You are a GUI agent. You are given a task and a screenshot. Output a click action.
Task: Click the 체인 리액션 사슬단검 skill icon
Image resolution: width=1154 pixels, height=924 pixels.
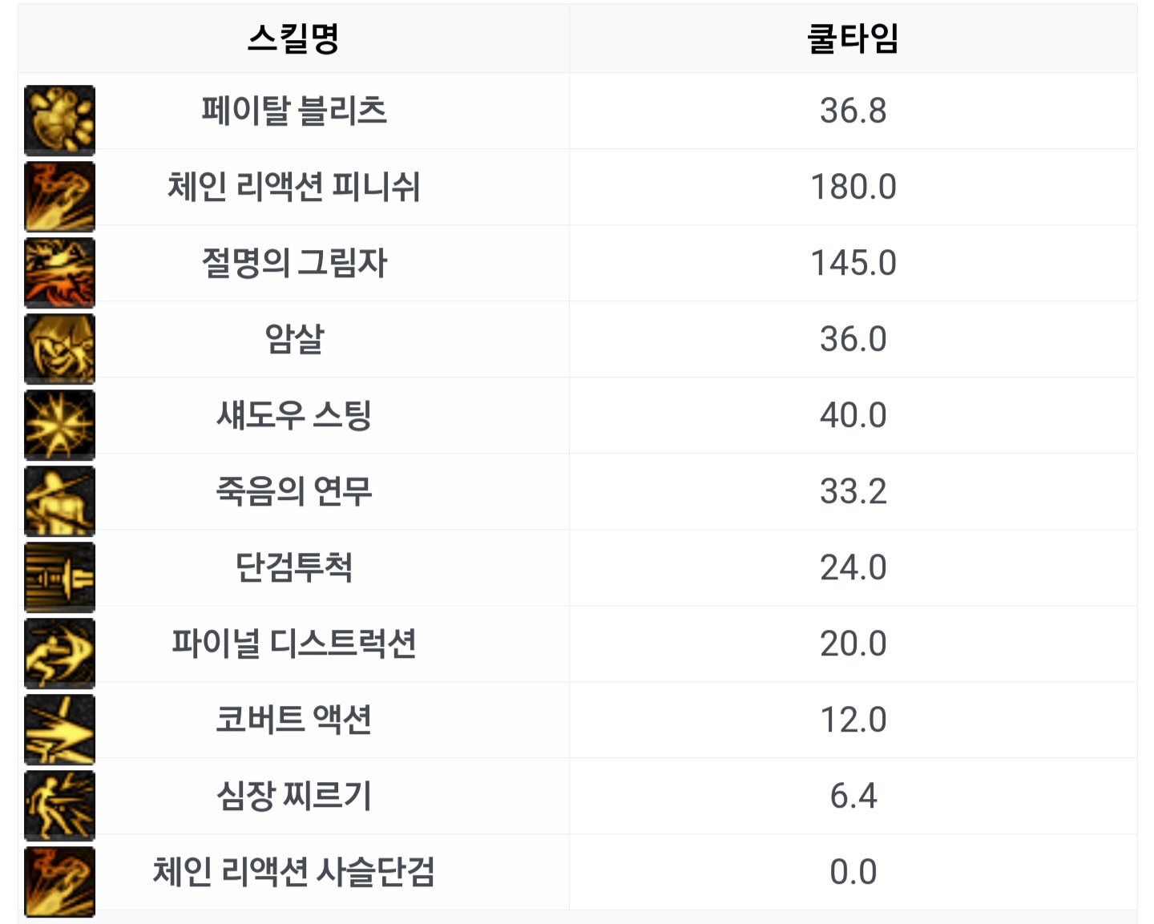[x=59, y=882]
